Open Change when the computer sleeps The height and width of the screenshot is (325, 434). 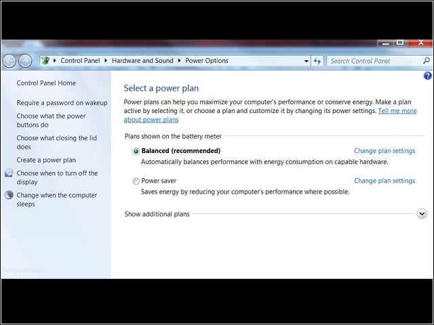pos(57,199)
